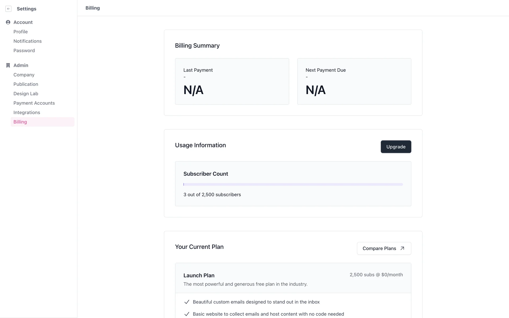This screenshot has height=318, width=509.
Task: Open the Profile settings page
Action: tap(21, 32)
